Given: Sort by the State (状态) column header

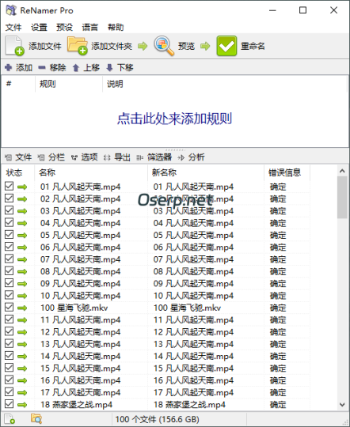Looking at the screenshot, I should 18,172.
